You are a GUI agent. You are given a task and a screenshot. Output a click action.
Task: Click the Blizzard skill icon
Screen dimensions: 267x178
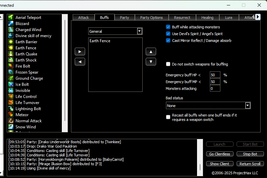click(11, 24)
